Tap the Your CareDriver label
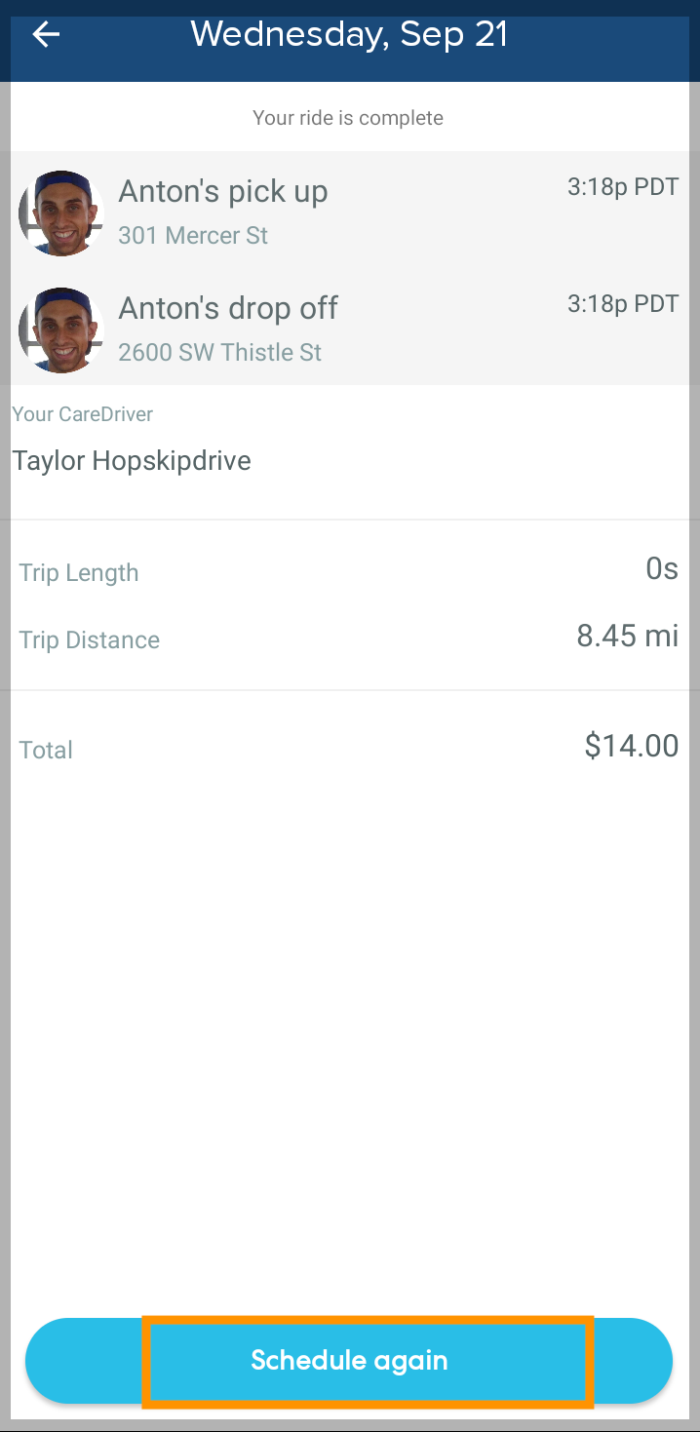Screen dimensions: 700x1432 click(x=83, y=414)
